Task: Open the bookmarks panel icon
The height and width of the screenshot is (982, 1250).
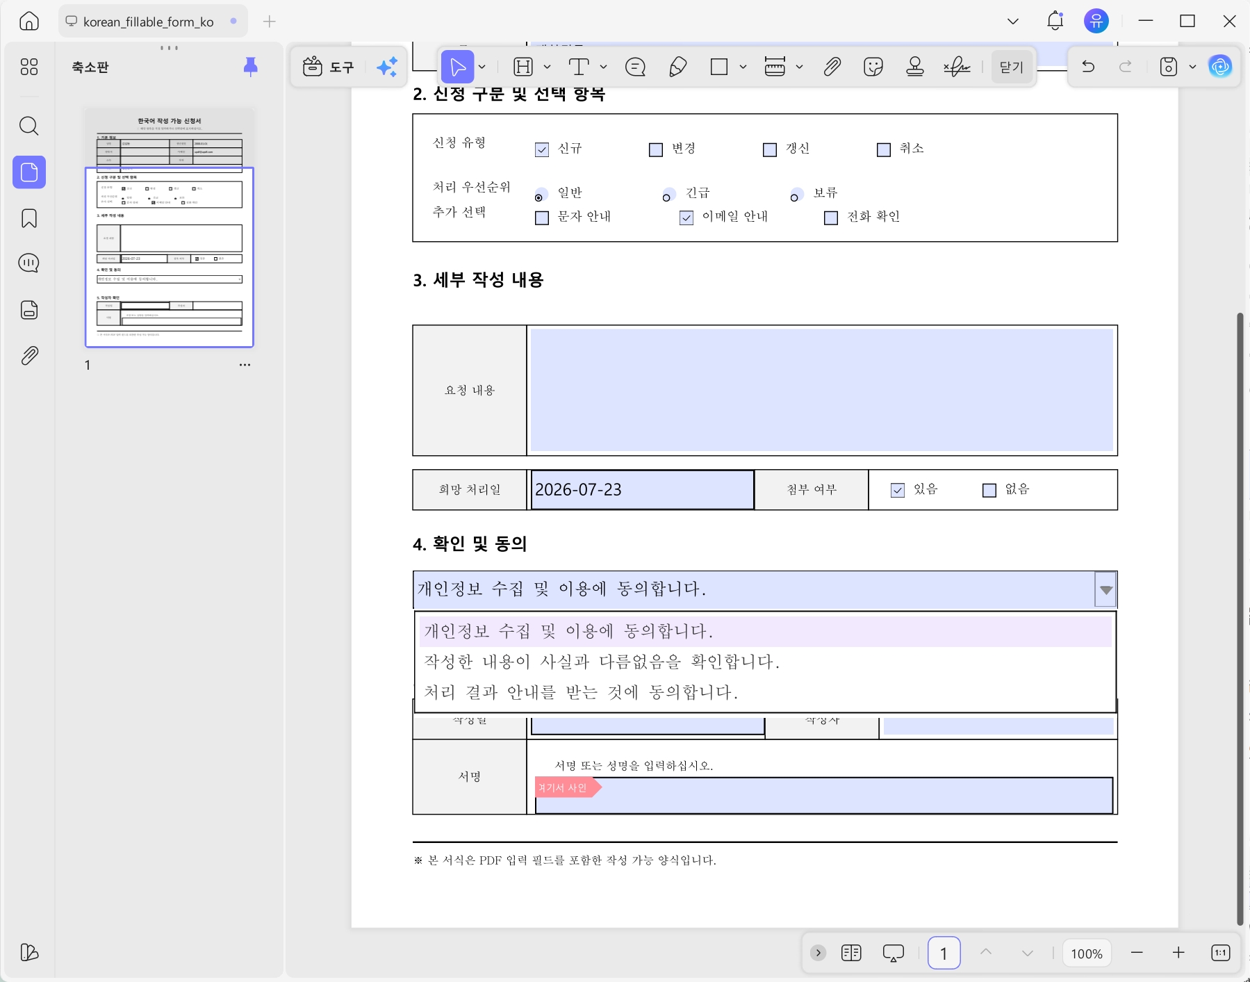Action: [28, 218]
